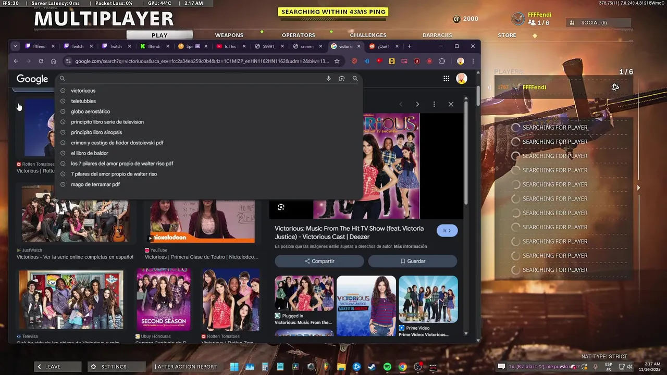667x375 pixels.
Task: Reload the Google search page
Action: [41, 61]
